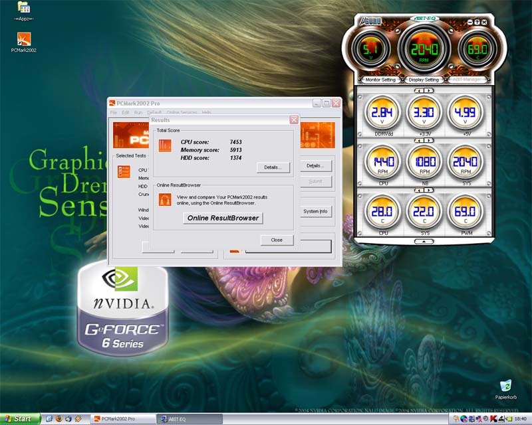Close the ABIT EQ widget with its X
The width and height of the screenshot is (532, 425).
coord(484,22)
